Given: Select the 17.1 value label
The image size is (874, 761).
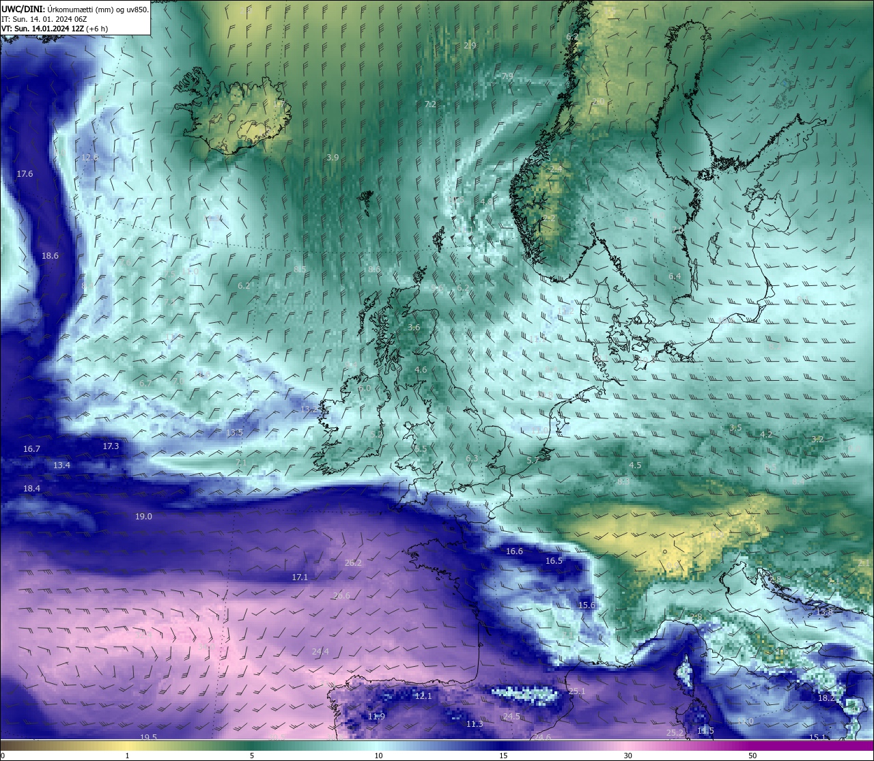Looking at the screenshot, I should click(x=300, y=577).
